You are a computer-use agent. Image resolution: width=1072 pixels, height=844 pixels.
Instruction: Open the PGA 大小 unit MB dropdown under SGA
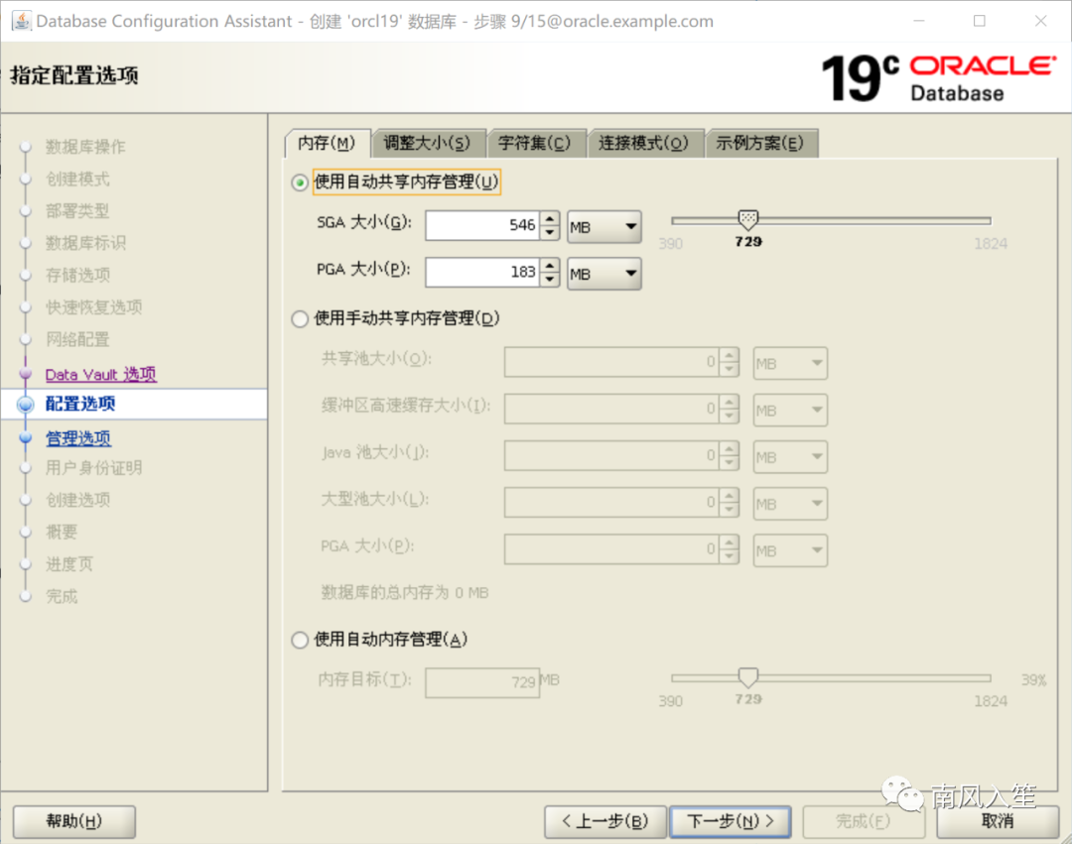604,274
